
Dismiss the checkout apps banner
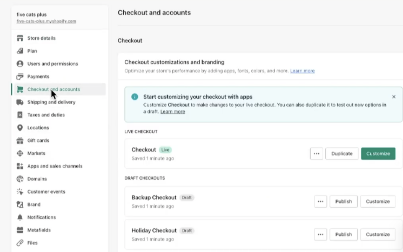click(394, 97)
